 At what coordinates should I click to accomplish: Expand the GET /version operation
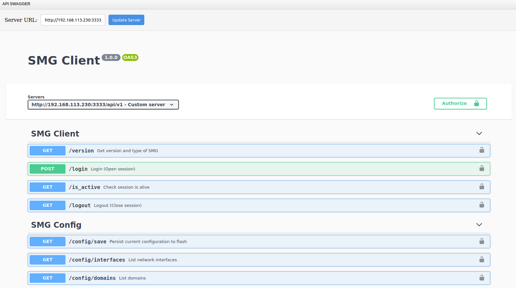(259, 151)
